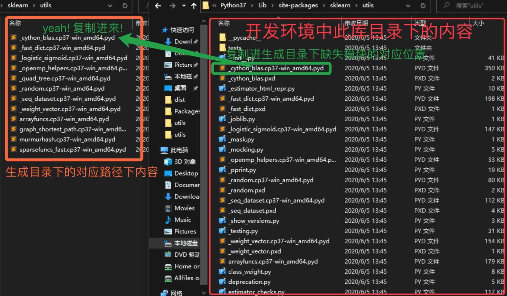Click sklearn breadcrumb in Python37 window
This screenshot has width=507, height=296.
(x=340, y=5)
